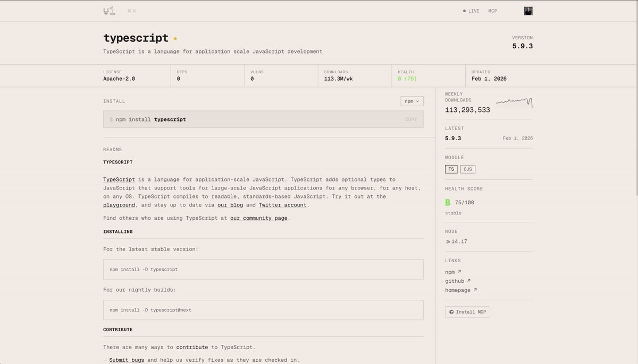
Task: Open the npm external link
Action: point(453,272)
